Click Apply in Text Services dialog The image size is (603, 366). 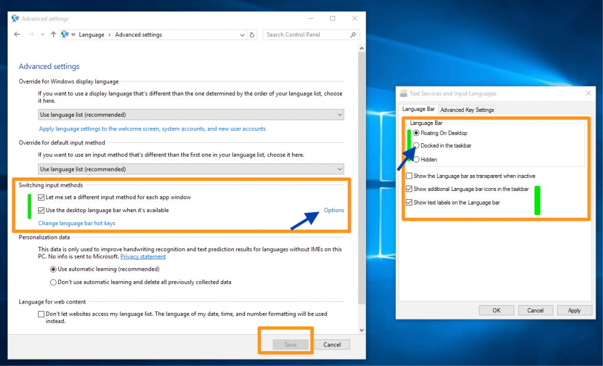point(574,310)
